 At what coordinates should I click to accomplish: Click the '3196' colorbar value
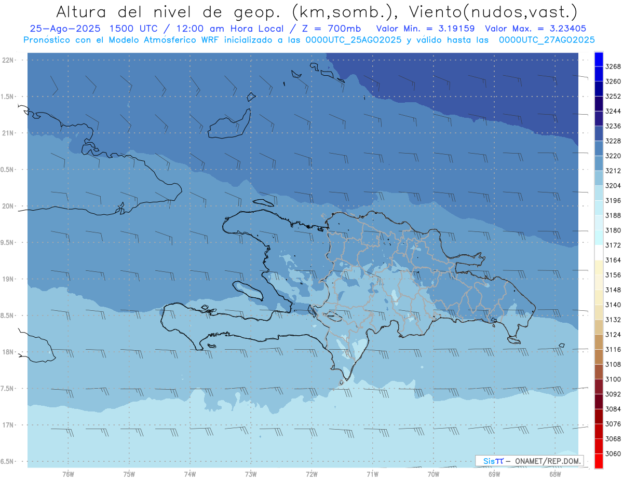coord(614,200)
